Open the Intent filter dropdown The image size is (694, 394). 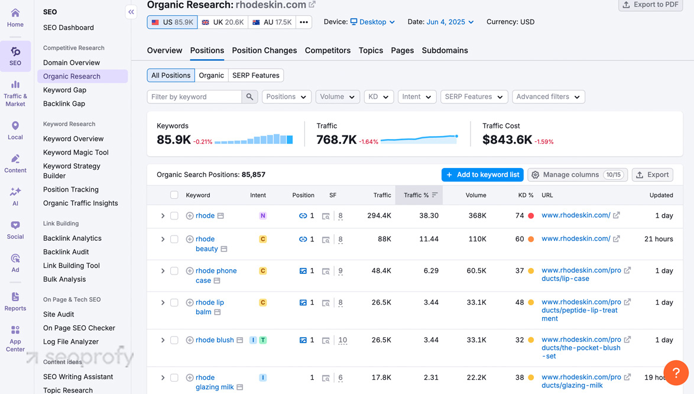coord(417,96)
